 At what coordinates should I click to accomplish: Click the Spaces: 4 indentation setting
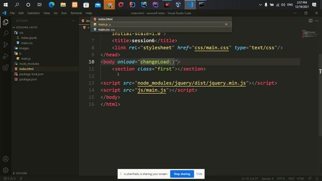267,178
